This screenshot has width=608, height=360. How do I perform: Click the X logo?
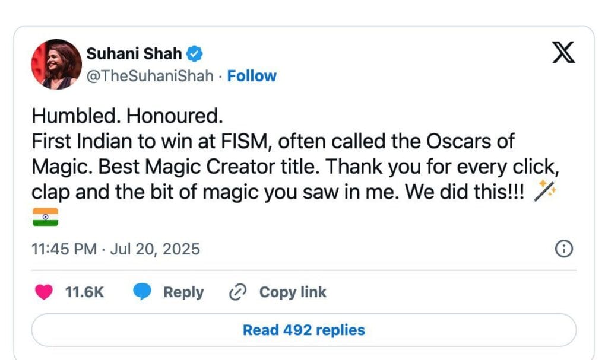click(x=563, y=53)
